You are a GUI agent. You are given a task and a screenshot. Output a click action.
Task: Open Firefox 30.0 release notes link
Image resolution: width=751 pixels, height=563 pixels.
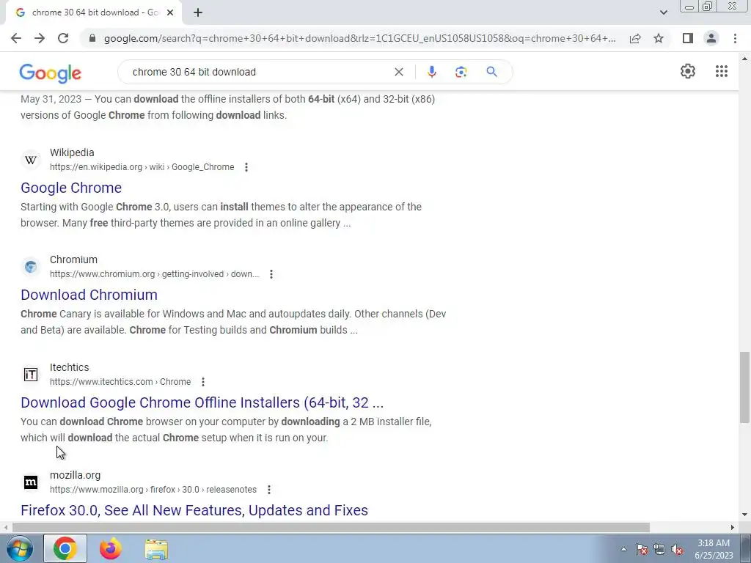194,510
